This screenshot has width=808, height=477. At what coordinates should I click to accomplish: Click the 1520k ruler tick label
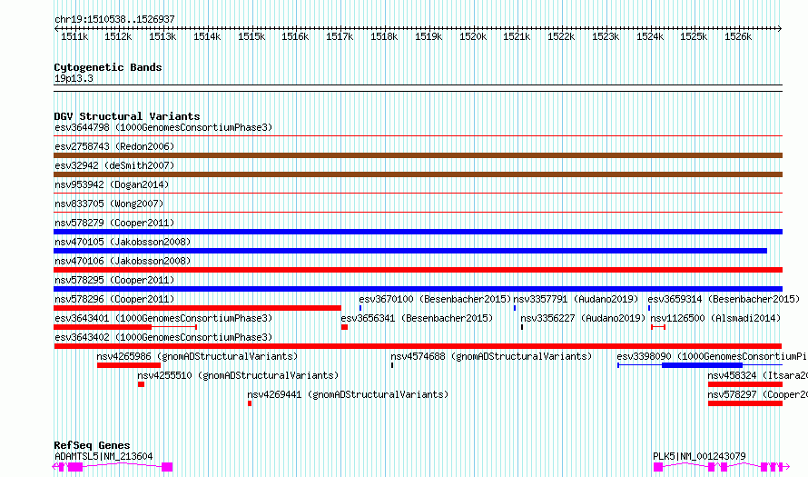coord(472,36)
